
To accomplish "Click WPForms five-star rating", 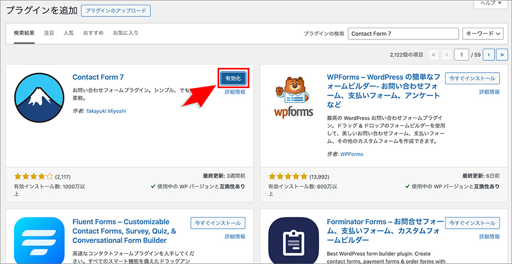I will pos(288,177).
